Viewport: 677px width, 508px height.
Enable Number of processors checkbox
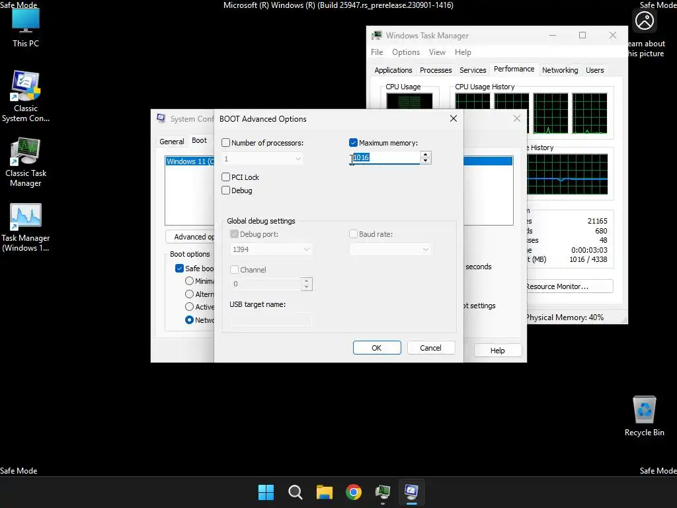(x=226, y=143)
